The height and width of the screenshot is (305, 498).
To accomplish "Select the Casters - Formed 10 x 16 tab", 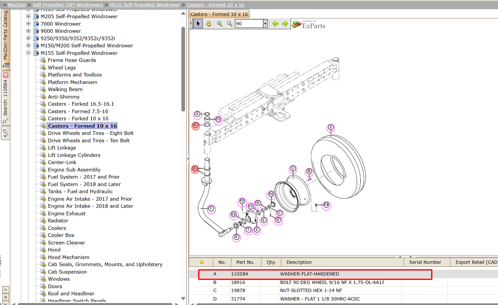I will pos(219,14).
